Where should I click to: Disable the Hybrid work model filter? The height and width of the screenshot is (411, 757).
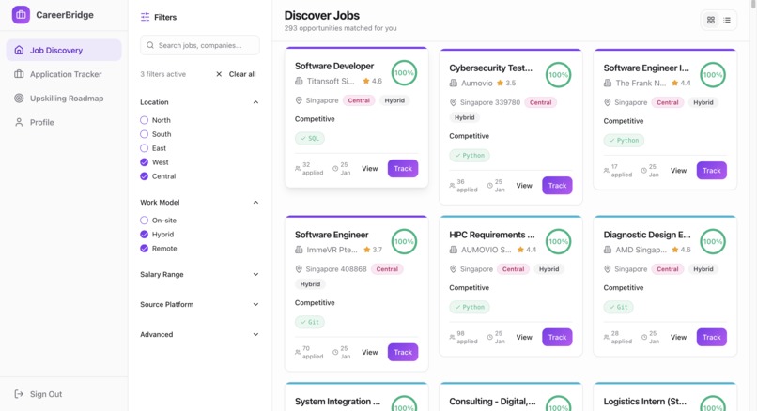144,235
